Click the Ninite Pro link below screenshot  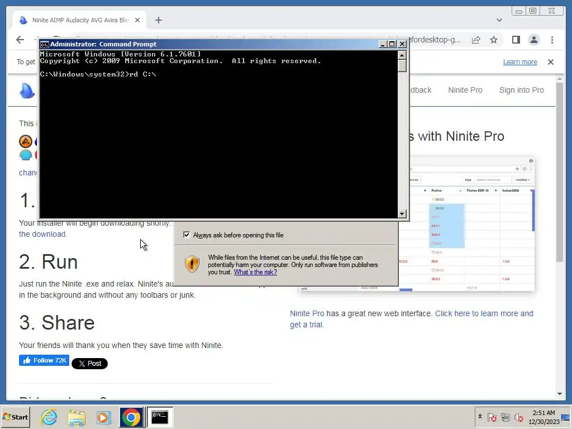(x=307, y=313)
